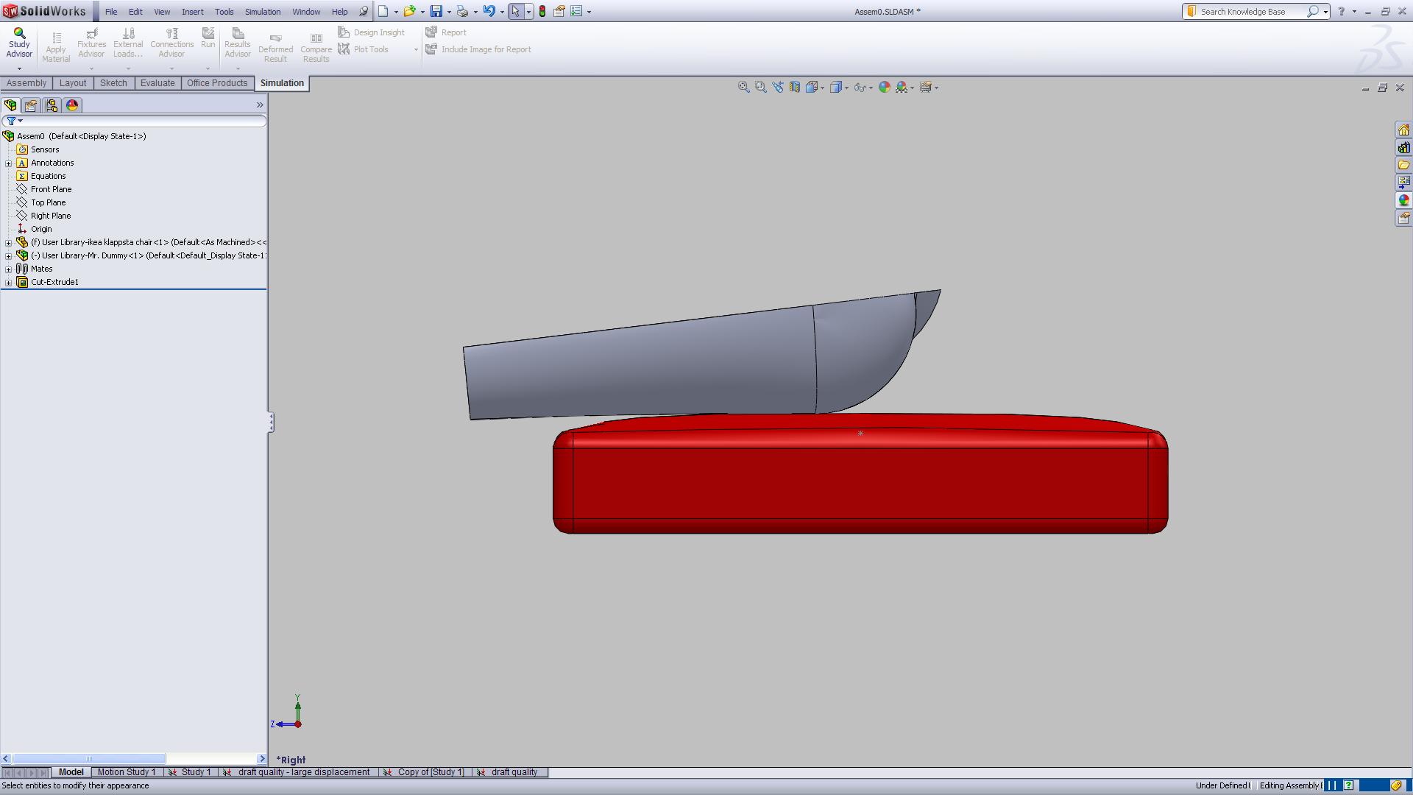Open the Insert menu
This screenshot has width=1413, height=795.
tap(193, 12)
